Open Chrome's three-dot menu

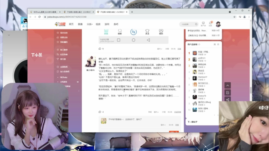pyautogui.click(x=249, y=17)
